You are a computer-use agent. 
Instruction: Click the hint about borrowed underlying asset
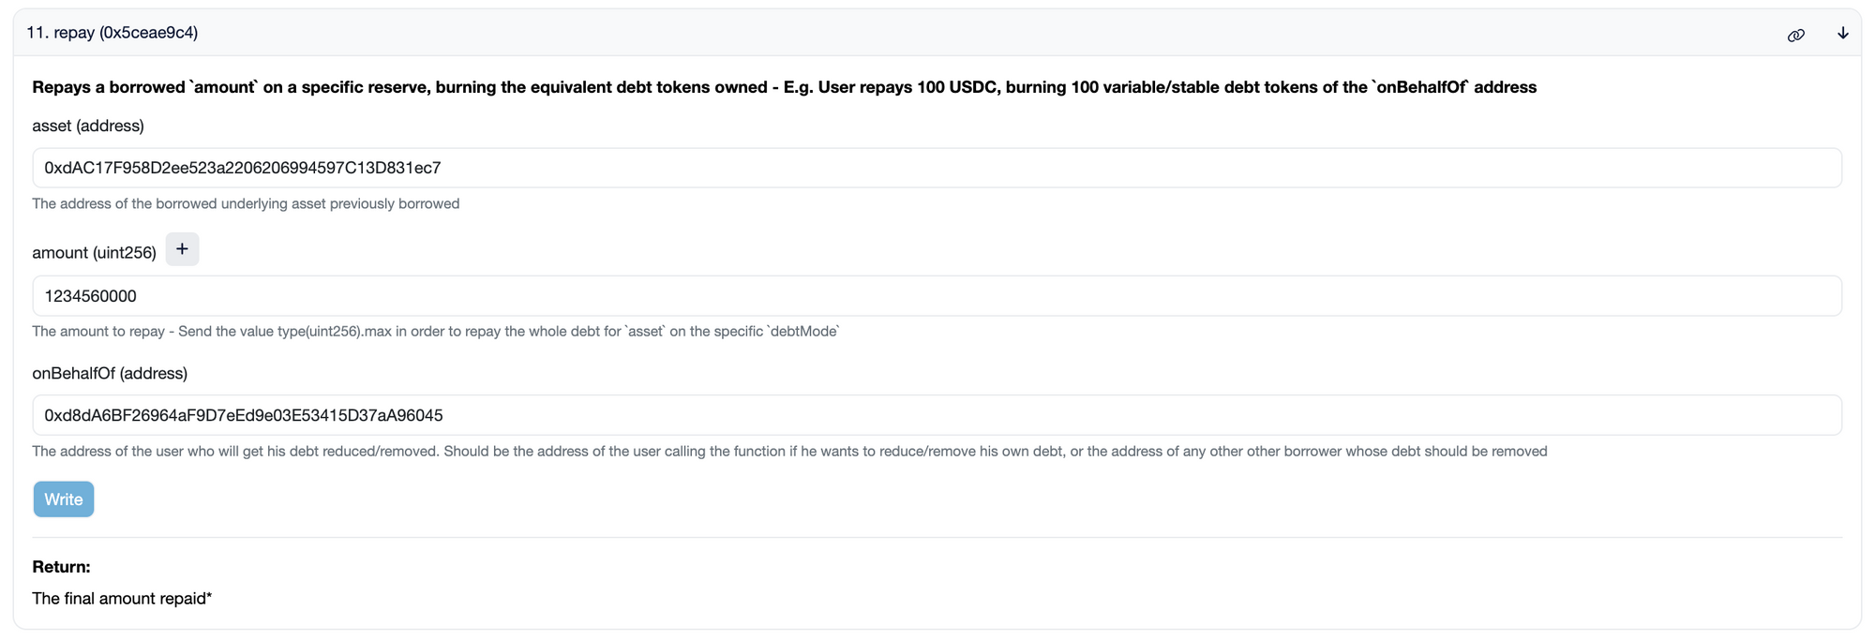[x=246, y=203]
